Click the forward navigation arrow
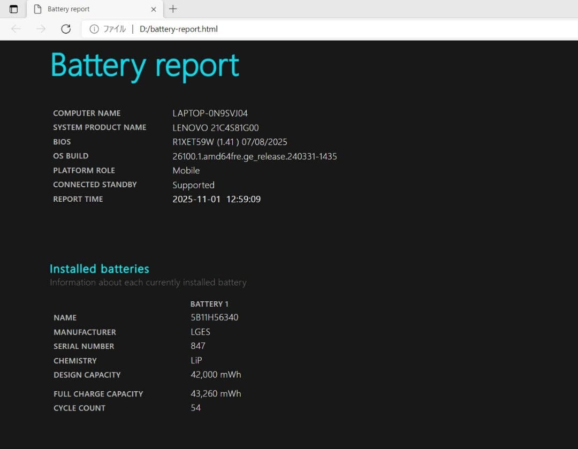 point(41,29)
